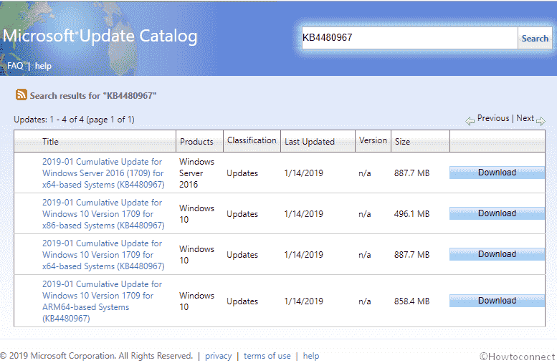Sort results by Last Updated column
The height and width of the screenshot is (363, 557).
pyautogui.click(x=310, y=142)
